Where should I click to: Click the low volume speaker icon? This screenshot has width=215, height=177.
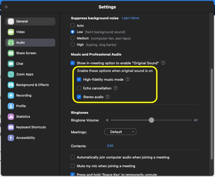tap(107, 120)
